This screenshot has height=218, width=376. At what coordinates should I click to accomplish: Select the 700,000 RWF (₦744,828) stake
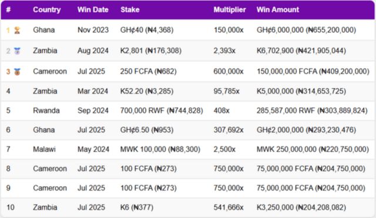[x=162, y=110]
